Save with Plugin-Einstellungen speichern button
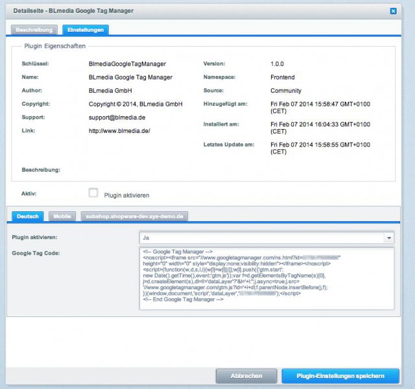 click(x=340, y=376)
